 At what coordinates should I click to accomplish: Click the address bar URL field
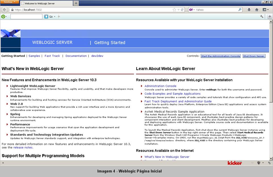tap(92, 10)
